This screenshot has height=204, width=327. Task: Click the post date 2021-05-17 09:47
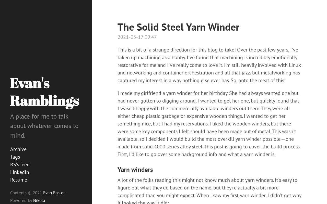point(137,37)
